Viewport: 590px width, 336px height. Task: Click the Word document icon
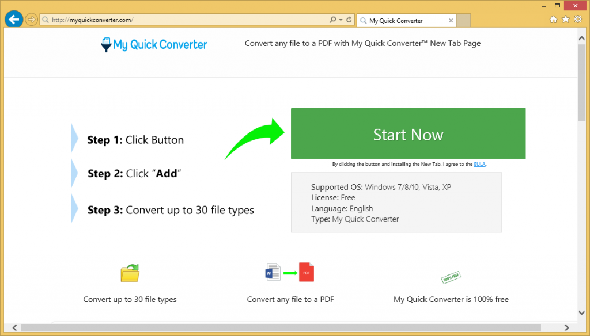point(273,272)
